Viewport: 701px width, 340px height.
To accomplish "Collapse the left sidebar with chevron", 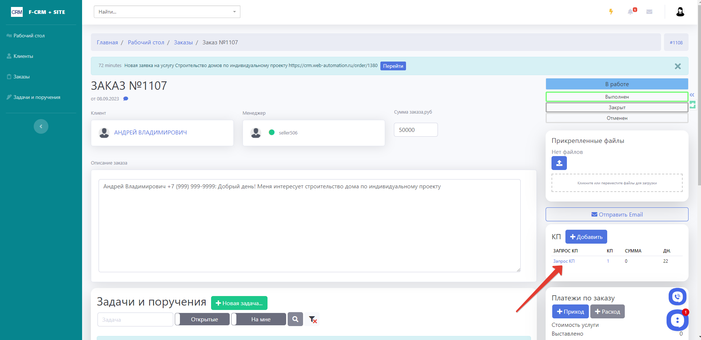I will (41, 126).
